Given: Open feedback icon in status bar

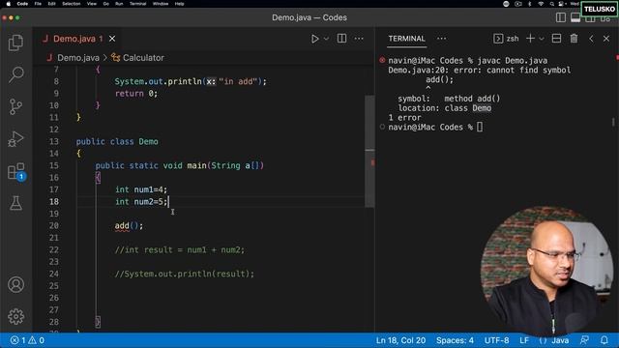Looking at the screenshot, I should pos(584,340).
